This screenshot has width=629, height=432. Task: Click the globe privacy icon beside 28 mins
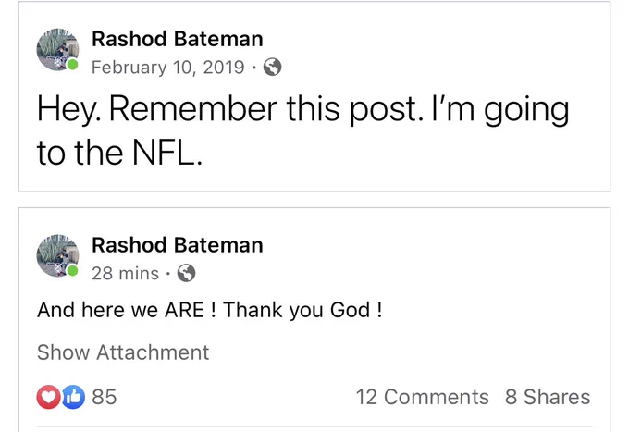click(187, 273)
